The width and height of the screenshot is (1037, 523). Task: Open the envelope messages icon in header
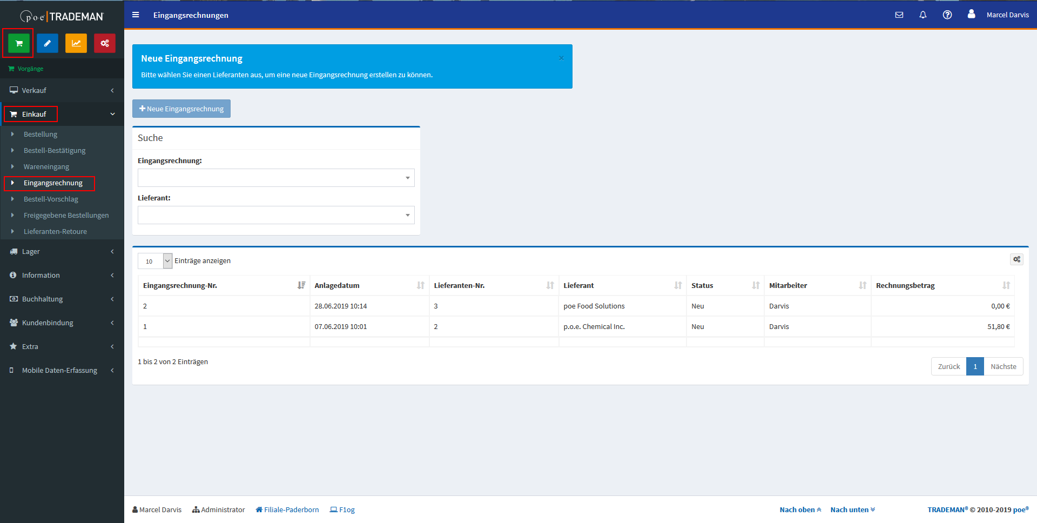tap(899, 15)
